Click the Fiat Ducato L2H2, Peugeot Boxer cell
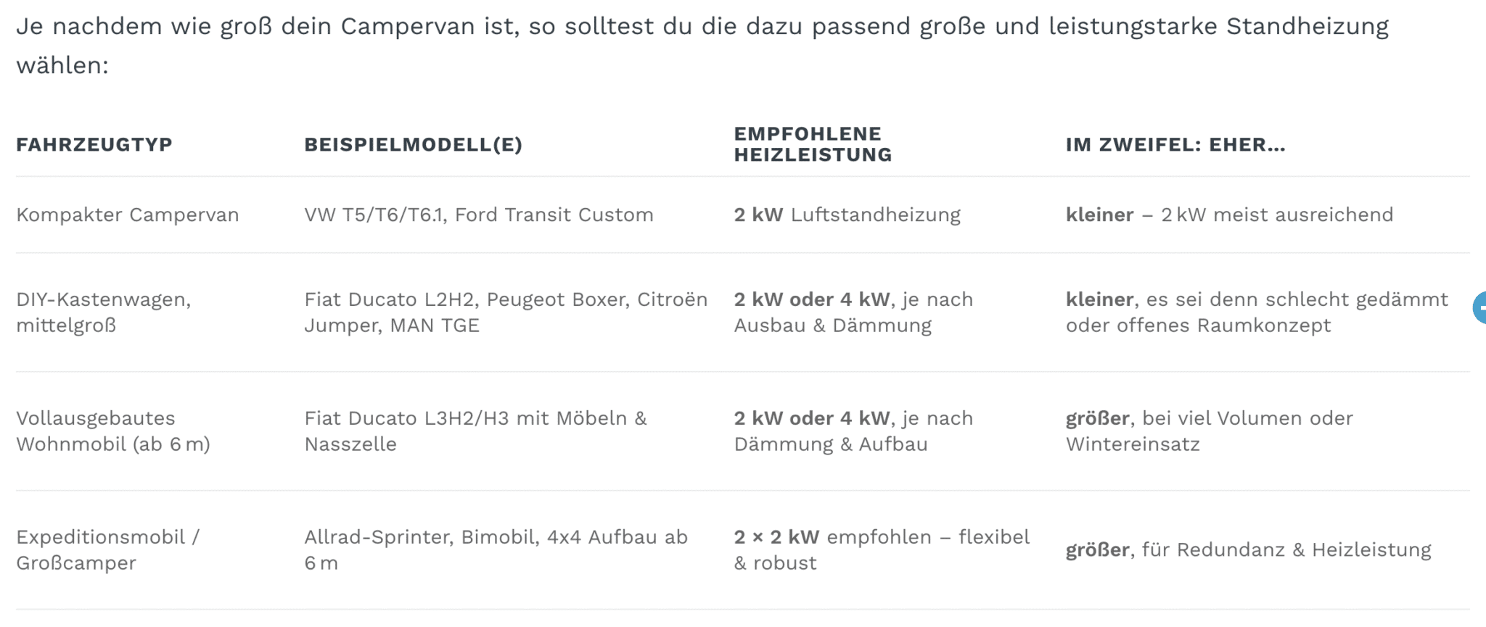Image resolution: width=1486 pixels, height=627 pixels. [x=506, y=312]
